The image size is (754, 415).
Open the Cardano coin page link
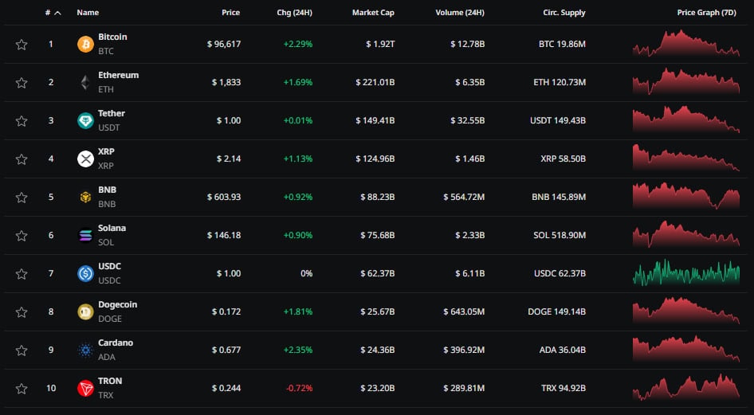click(116, 343)
